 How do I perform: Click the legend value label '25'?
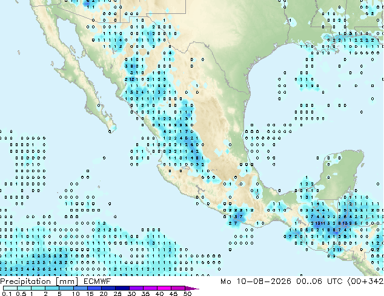tap(118, 294)
